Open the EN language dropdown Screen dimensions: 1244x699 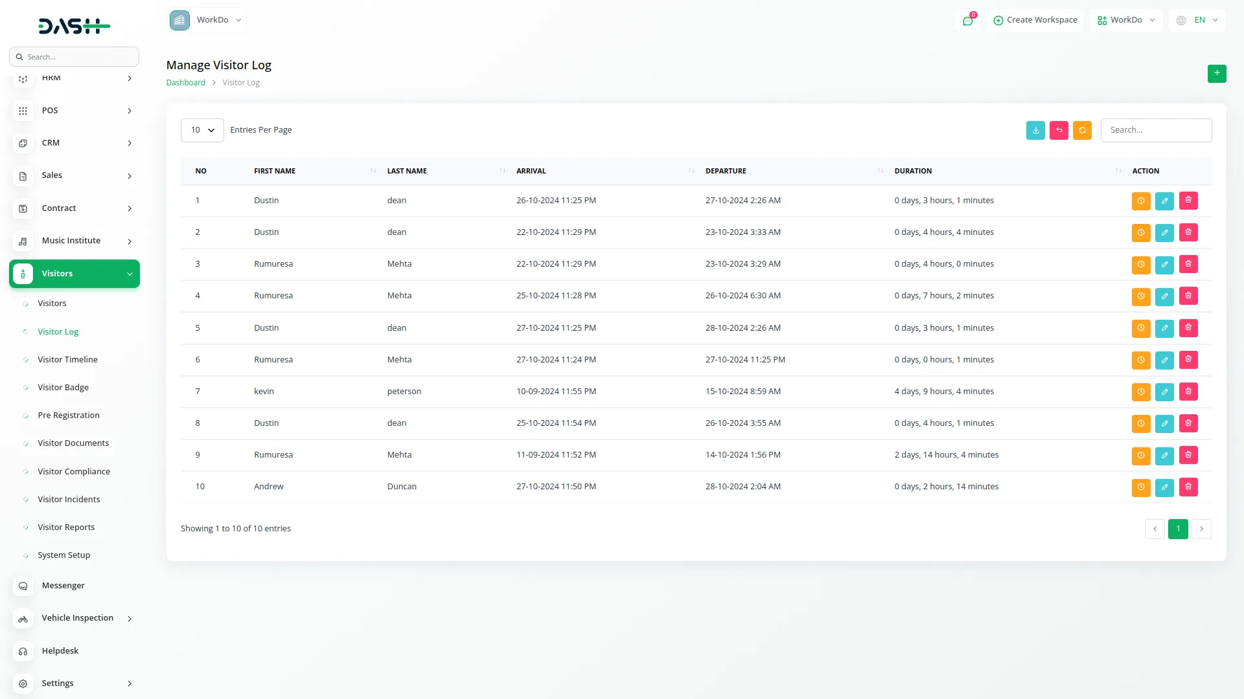click(x=1198, y=20)
